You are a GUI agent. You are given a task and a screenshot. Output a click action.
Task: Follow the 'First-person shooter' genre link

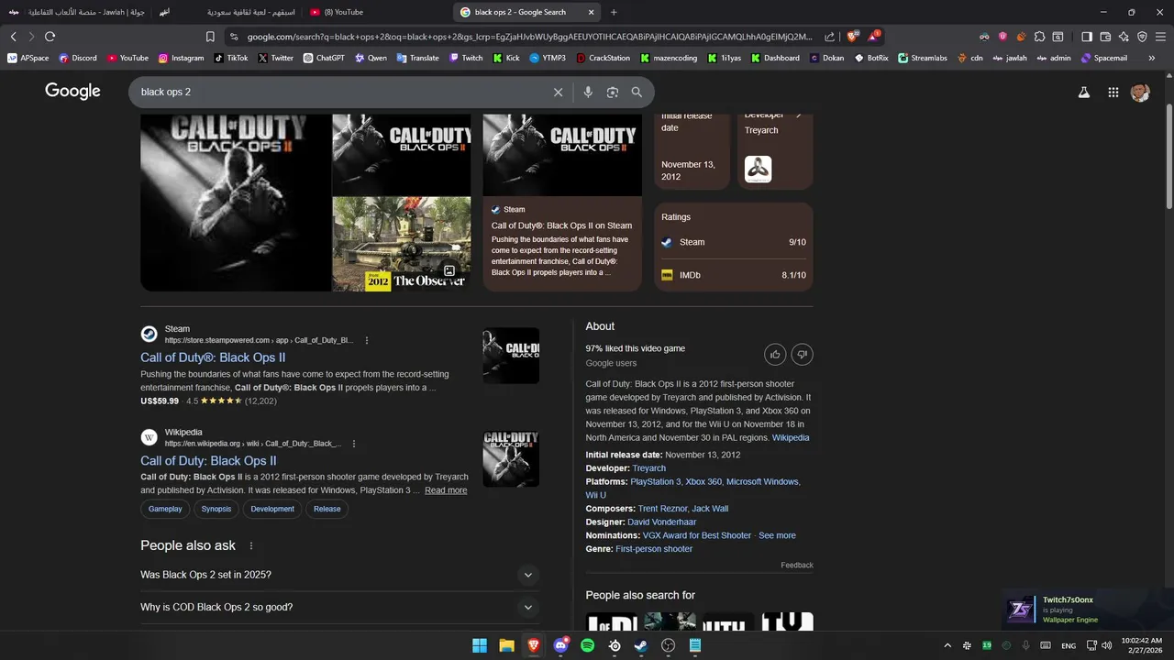click(654, 549)
